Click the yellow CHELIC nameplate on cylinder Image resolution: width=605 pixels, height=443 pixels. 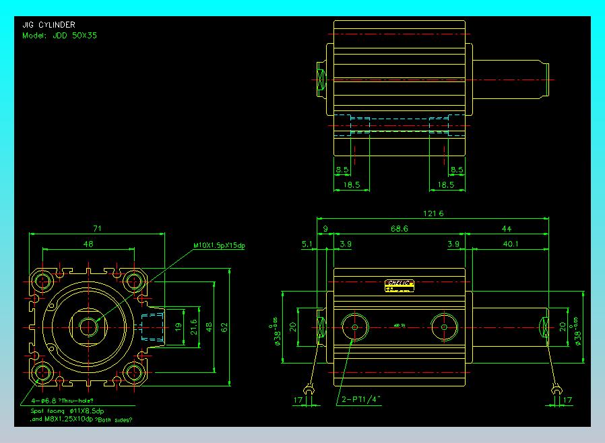tap(400, 285)
